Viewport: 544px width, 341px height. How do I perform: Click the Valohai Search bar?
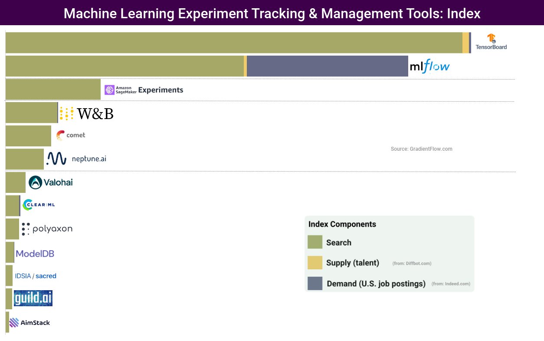(16, 182)
